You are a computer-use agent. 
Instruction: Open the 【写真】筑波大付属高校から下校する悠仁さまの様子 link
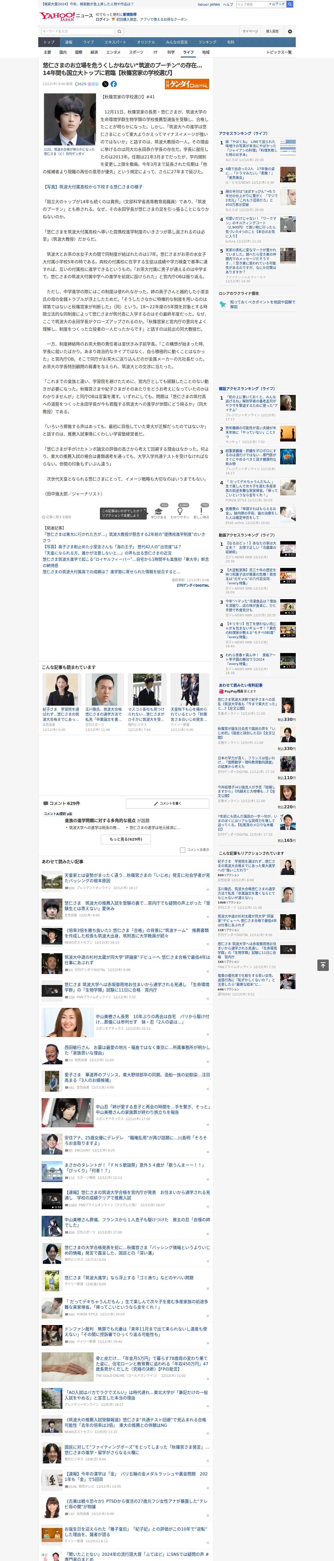pyautogui.click(x=93, y=187)
